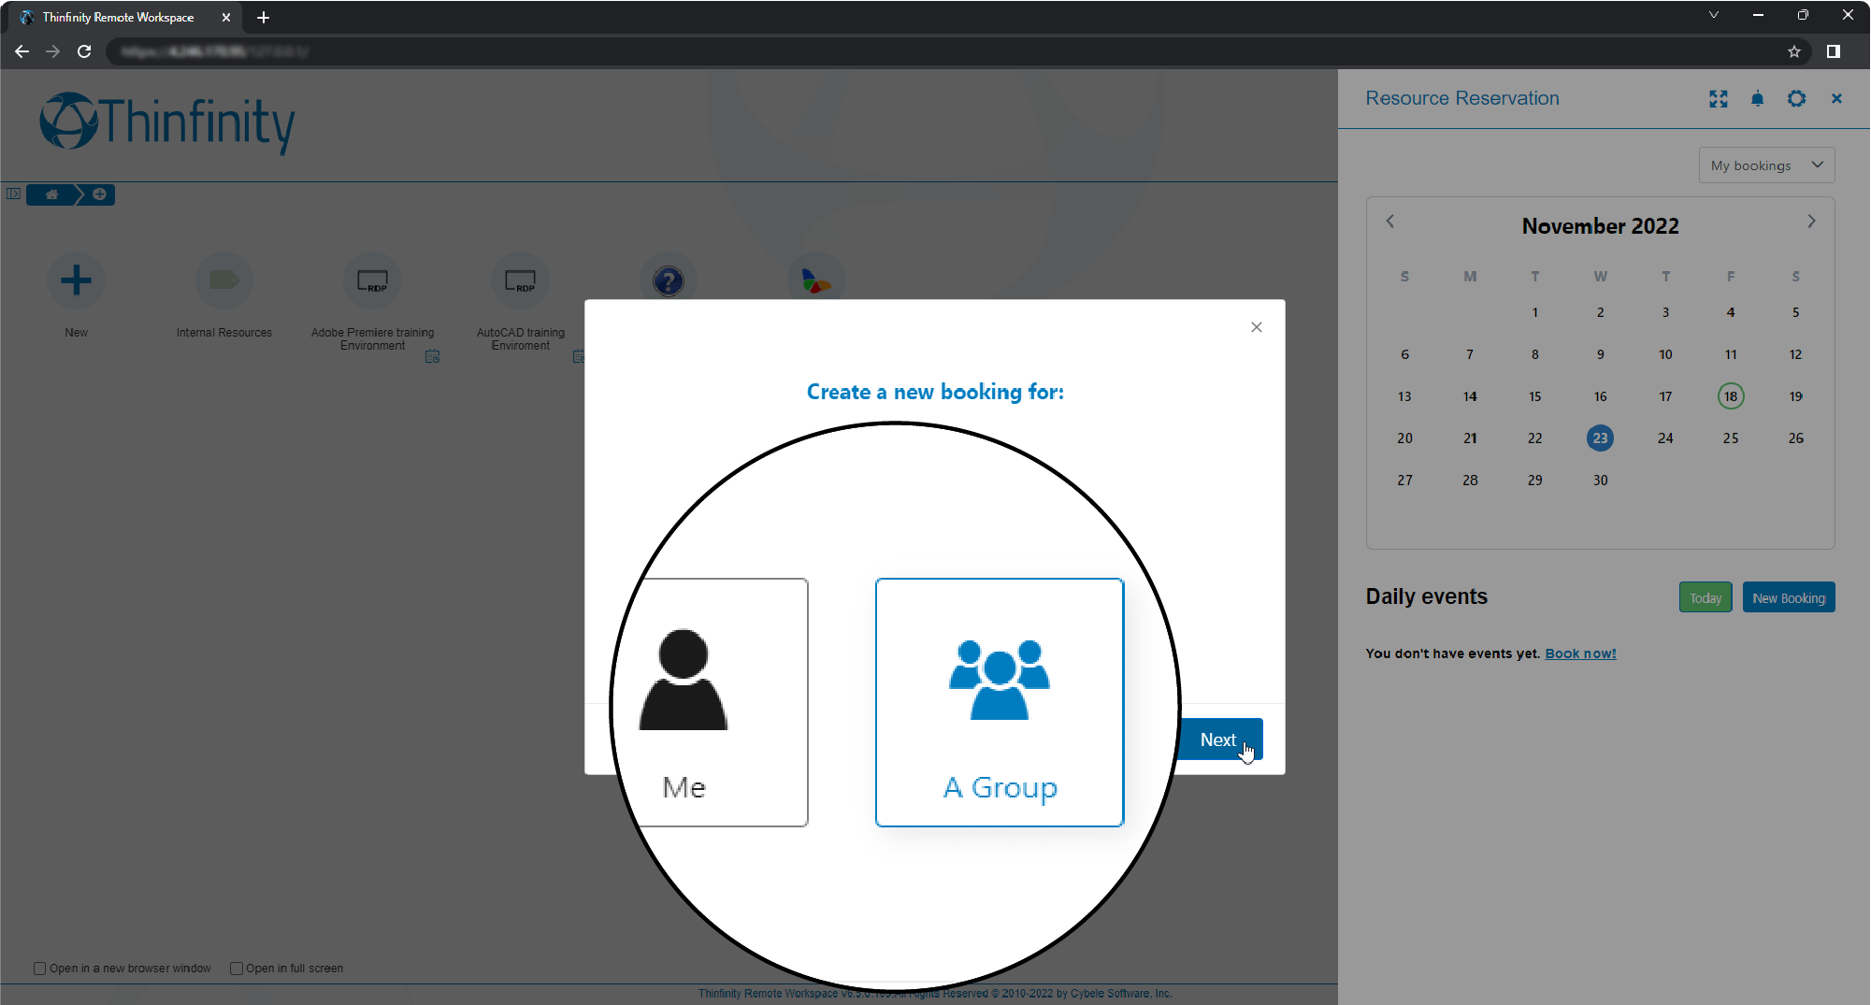
Task: Launch the Internal Resources application
Action: pyautogui.click(x=223, y=280)
